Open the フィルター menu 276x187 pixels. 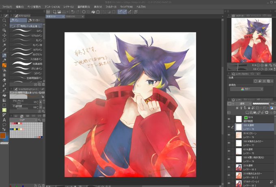click(x=111, y=6)
